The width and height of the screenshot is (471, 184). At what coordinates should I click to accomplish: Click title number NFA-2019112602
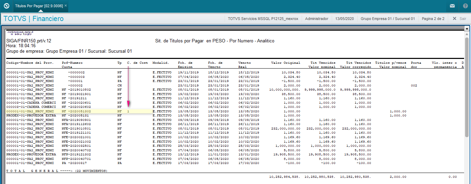pyautogui.click(x=76, y=124)
